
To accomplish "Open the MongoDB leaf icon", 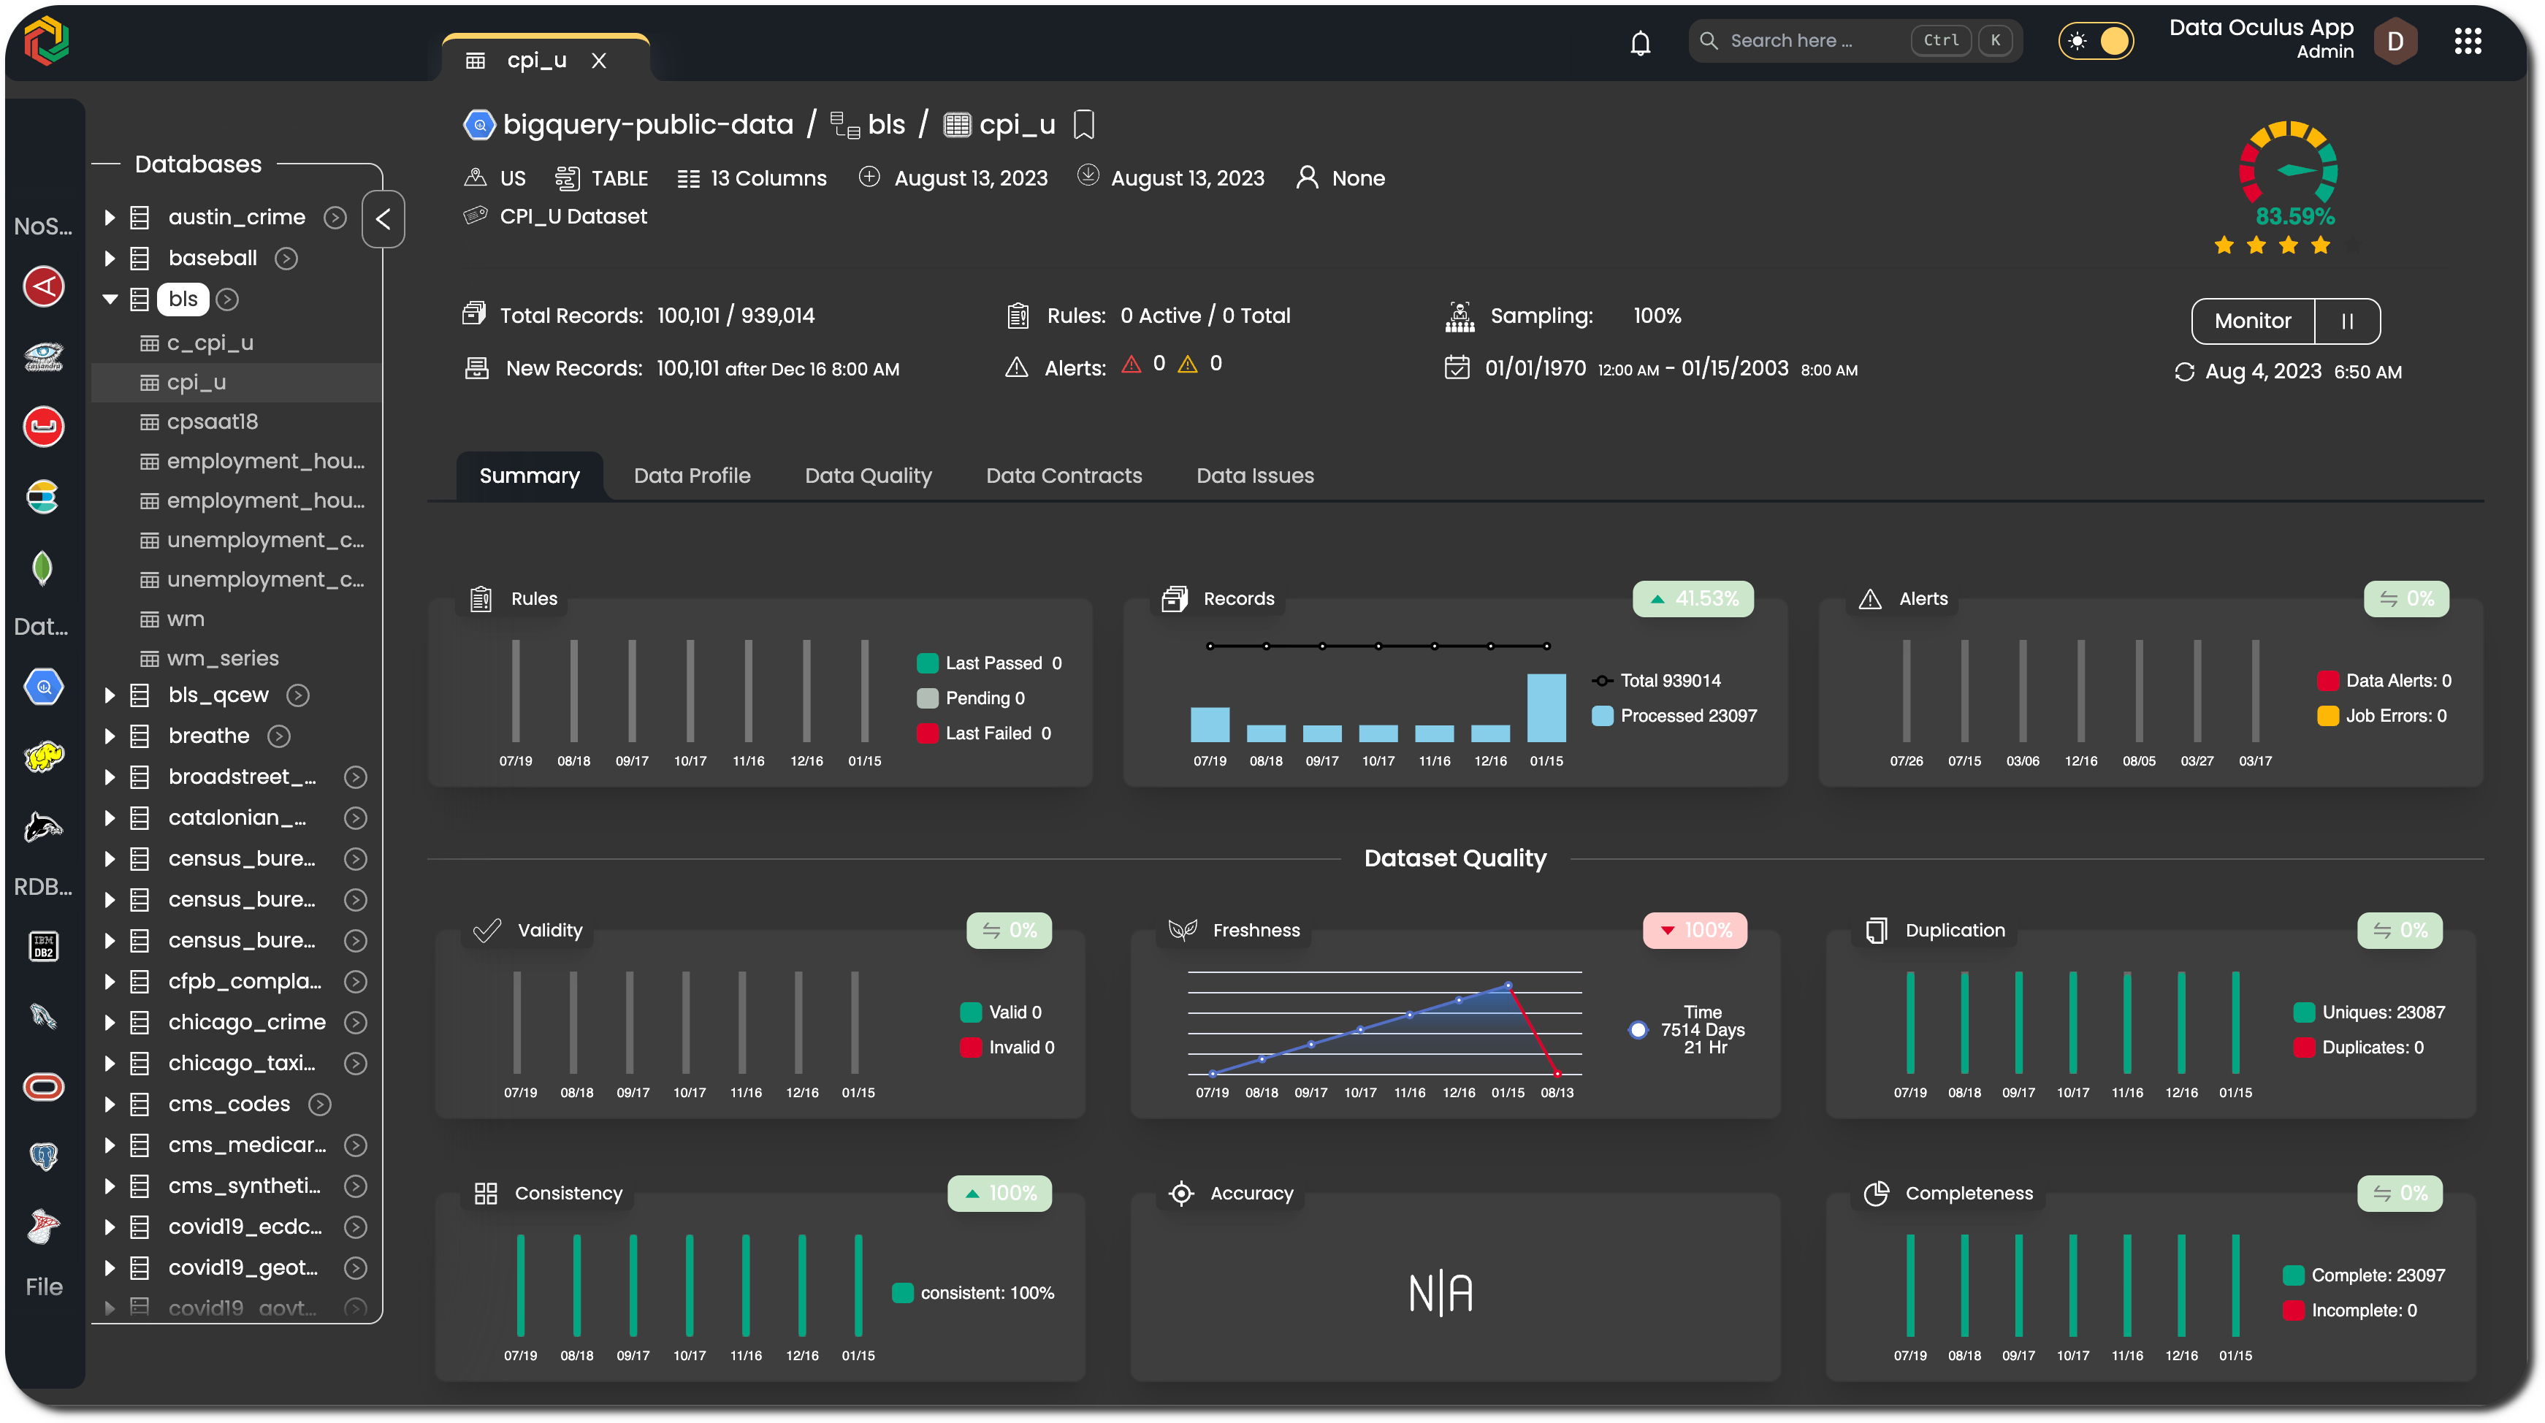I will [42, 568].
